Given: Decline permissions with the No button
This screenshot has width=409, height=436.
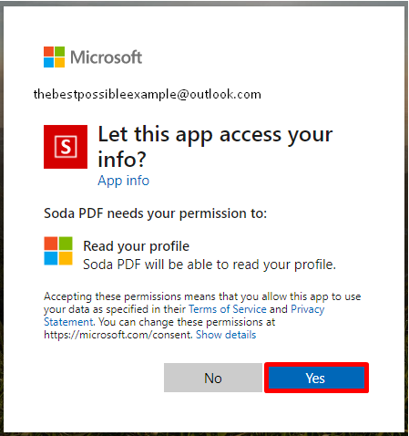Looking at the screenshot, I should 213,378.
